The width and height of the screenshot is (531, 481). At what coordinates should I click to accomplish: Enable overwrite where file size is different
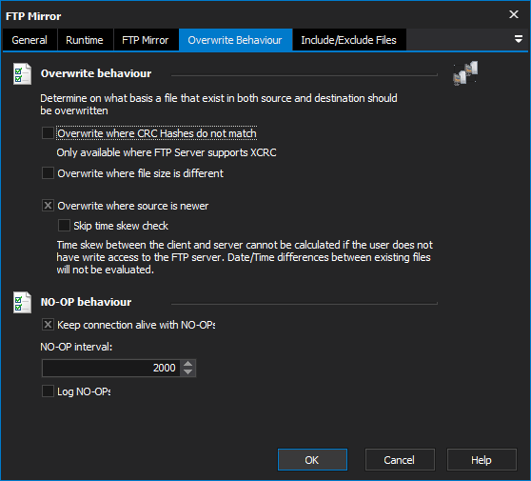pos(48,173)
